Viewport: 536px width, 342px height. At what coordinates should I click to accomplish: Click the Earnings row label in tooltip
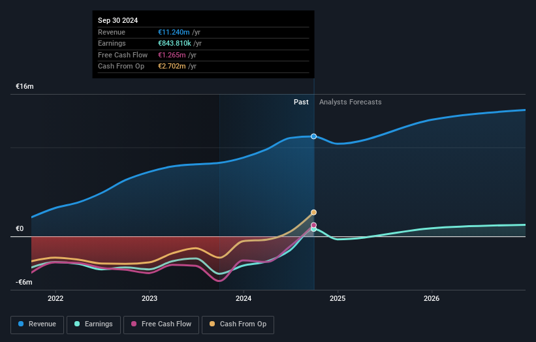pos(112,43)
